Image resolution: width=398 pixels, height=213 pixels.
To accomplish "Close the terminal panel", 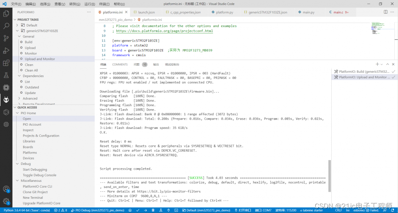I will [393, 64].
